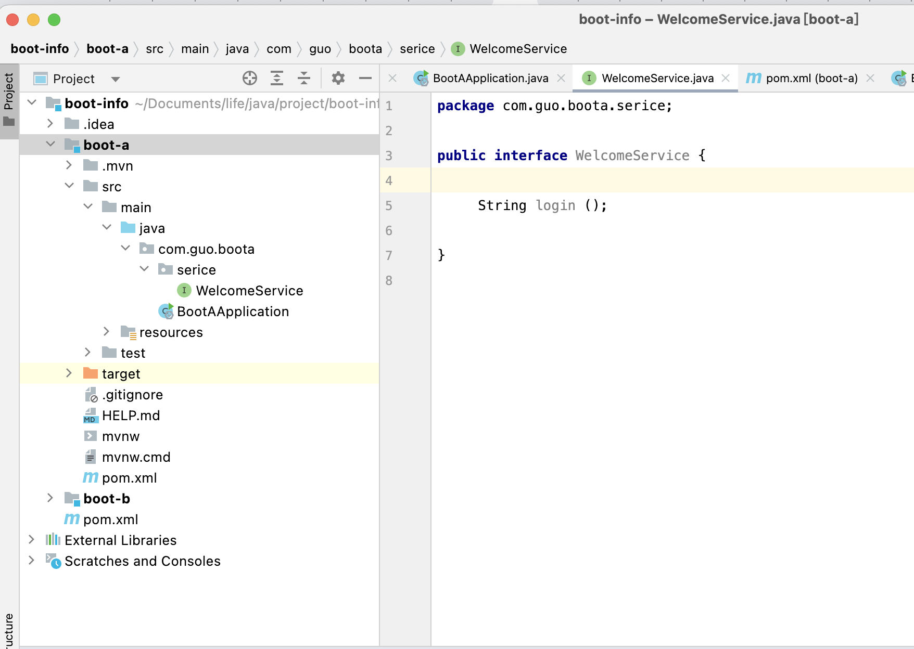Click the Maven icon of boot-a pom.xml
This screenshot has height=649, width=914.
tap(91, 477)
